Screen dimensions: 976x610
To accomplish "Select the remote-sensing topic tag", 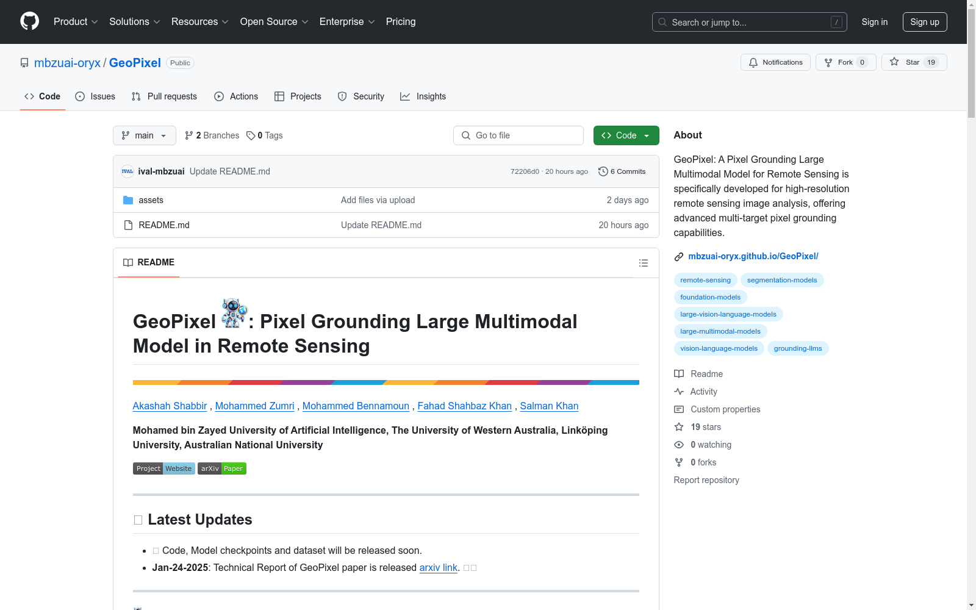I will (705, 280).
